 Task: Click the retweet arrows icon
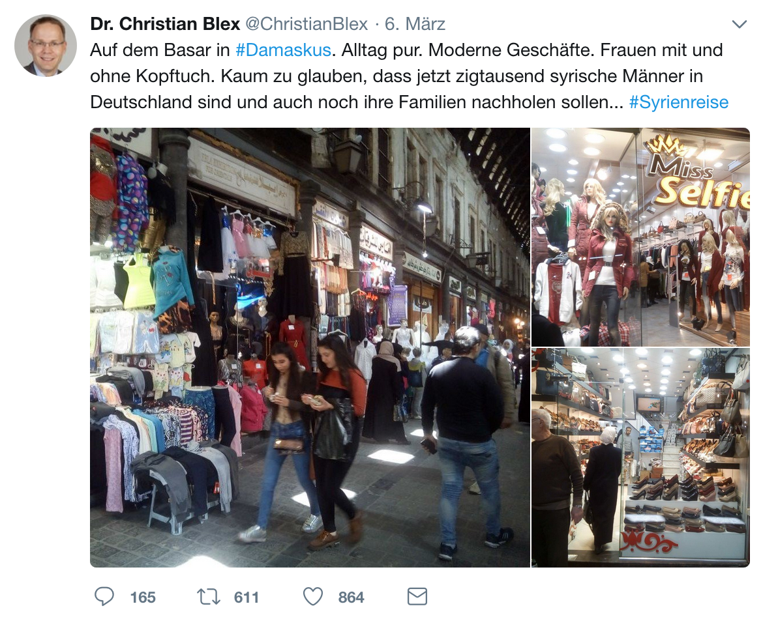coord(208,597)
